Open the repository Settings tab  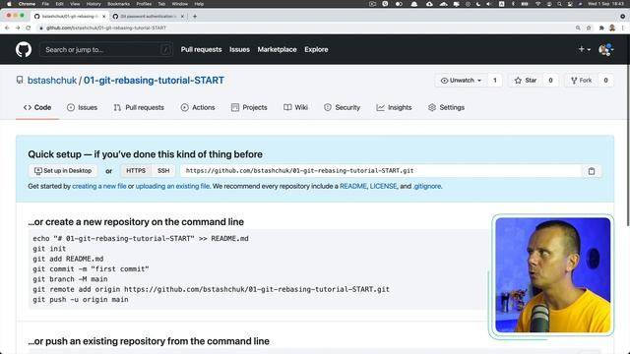[446, 107]
